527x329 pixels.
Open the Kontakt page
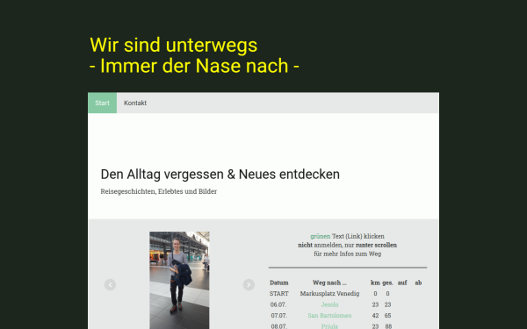(x=135, y=103)
